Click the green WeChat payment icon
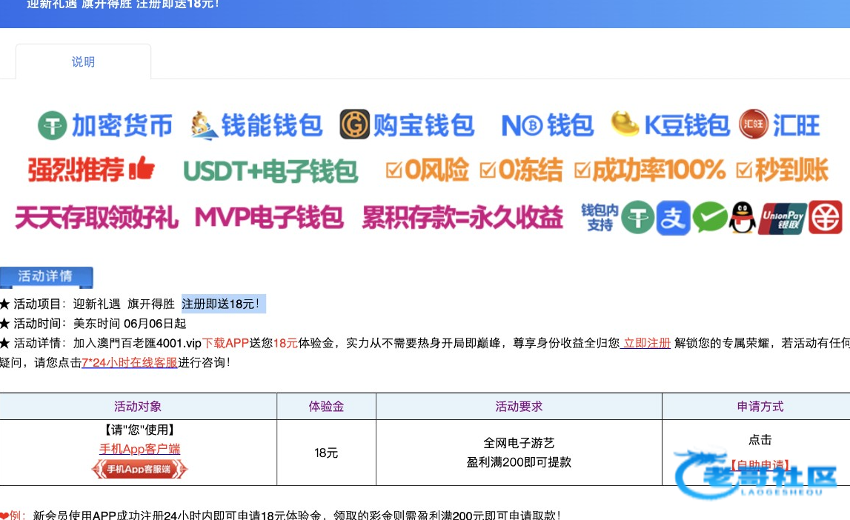Screen dimensions: 850x520 710,219
